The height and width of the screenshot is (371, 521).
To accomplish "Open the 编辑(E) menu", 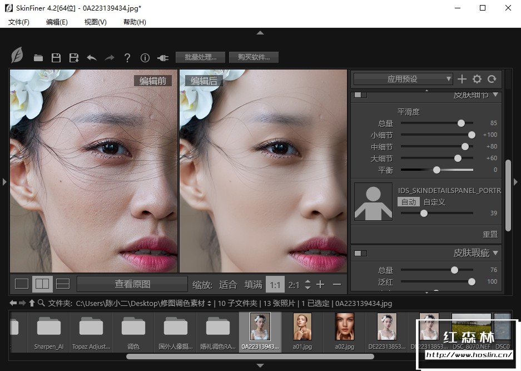I will click(x=57, y=22).
